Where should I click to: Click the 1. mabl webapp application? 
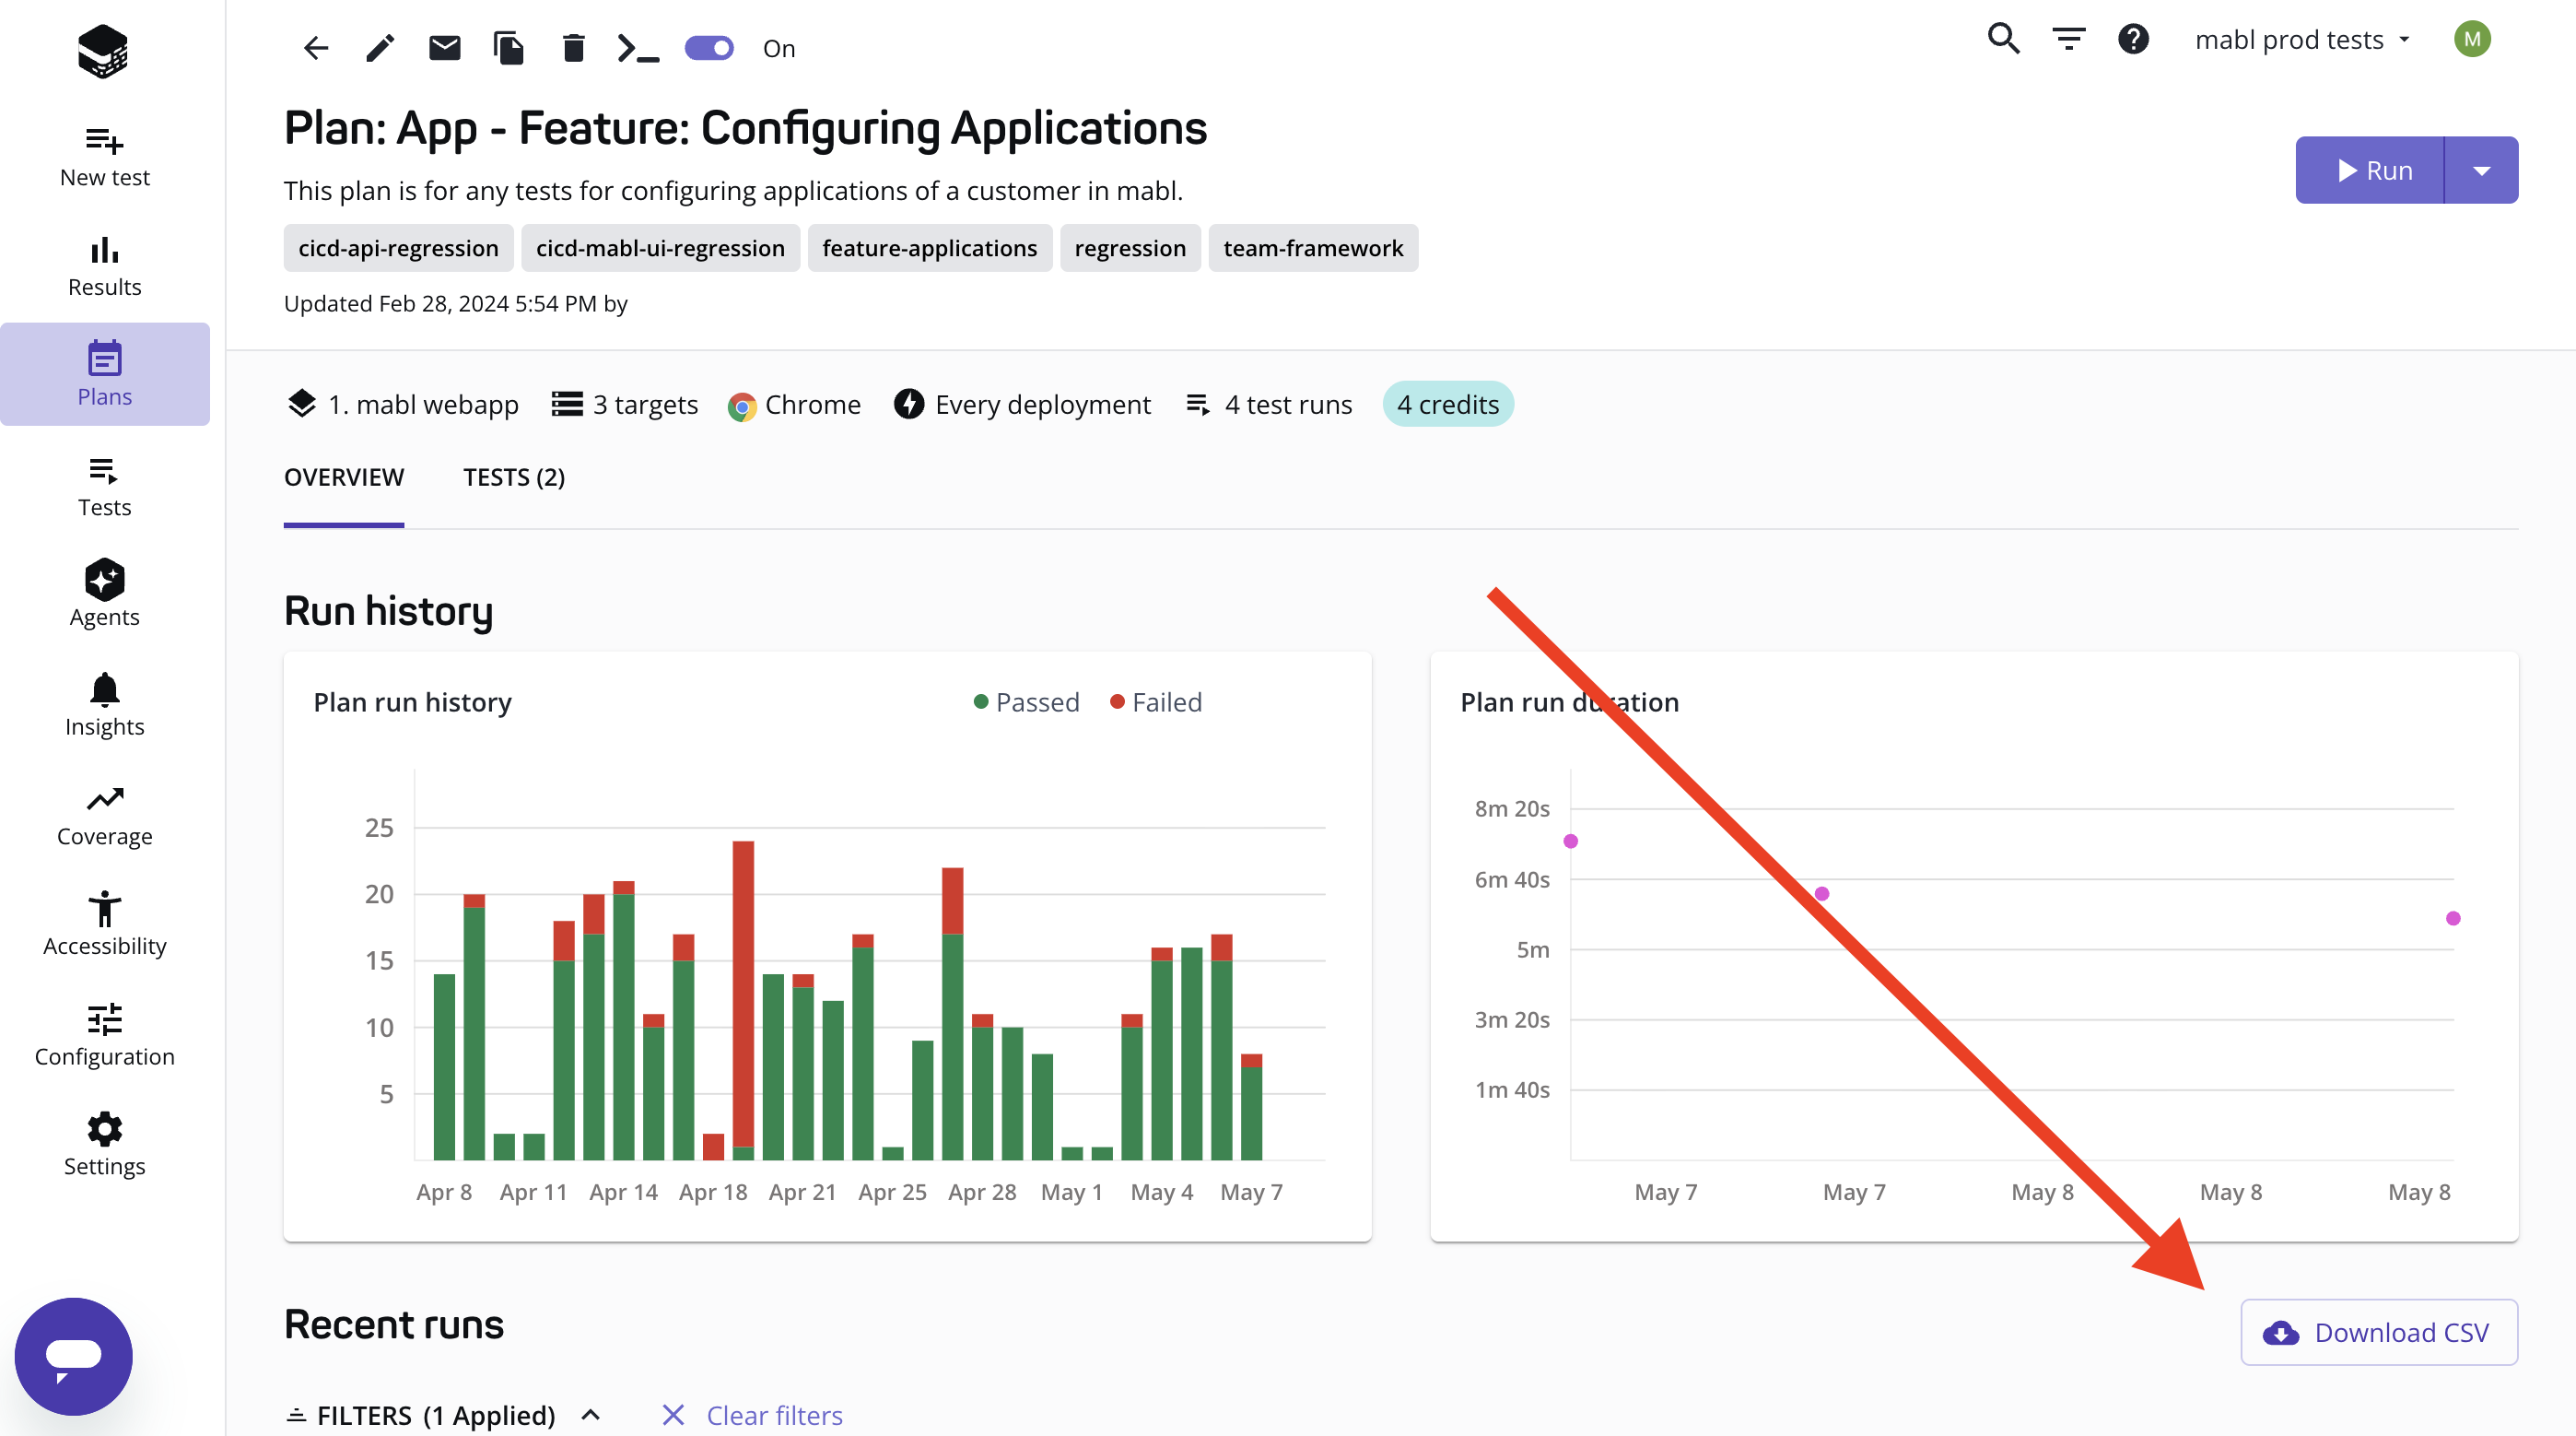[x=404, y=405]
